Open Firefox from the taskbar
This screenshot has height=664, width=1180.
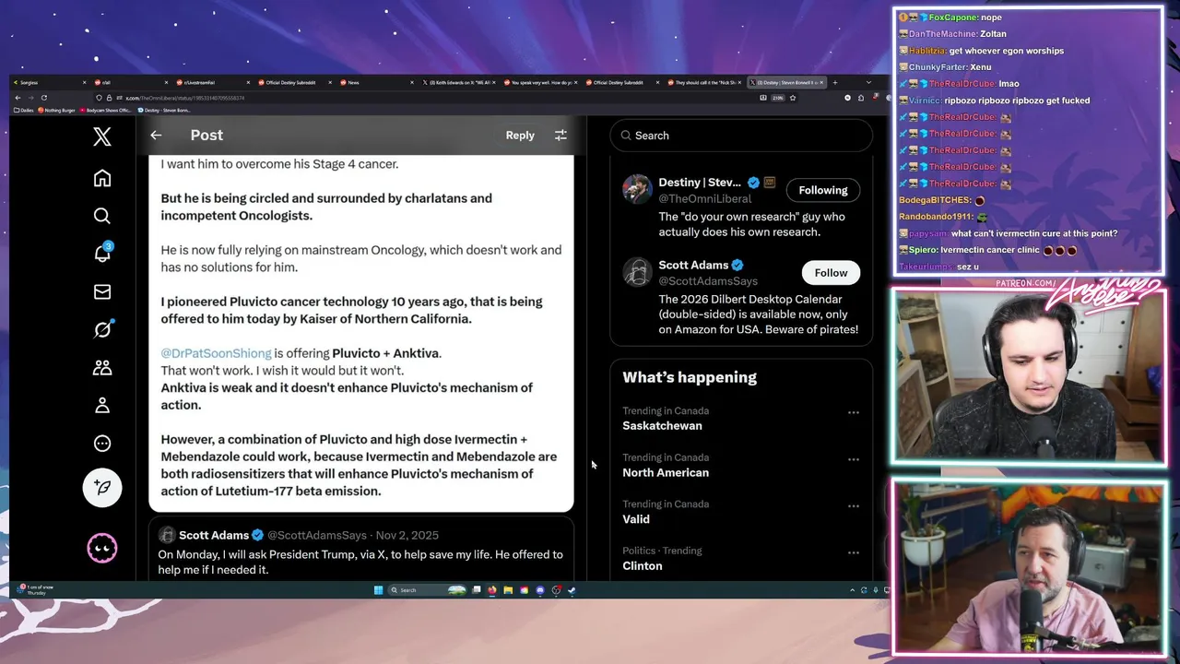coord(492,590)
